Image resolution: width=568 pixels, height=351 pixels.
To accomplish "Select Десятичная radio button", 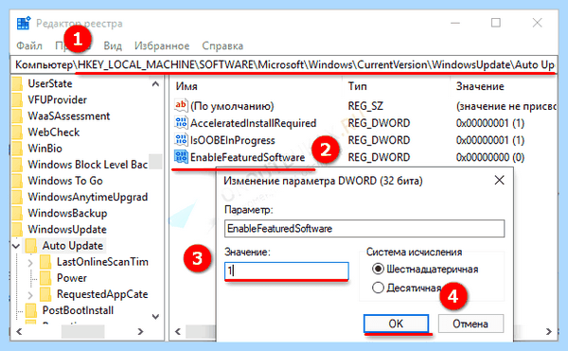I will [378, 288].
